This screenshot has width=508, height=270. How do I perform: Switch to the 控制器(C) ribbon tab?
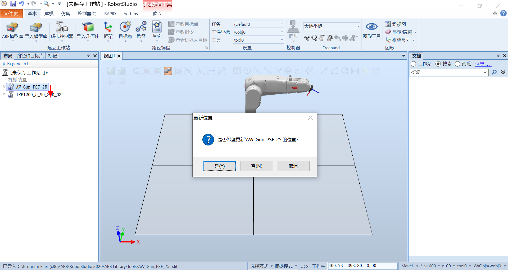(87, 14)
